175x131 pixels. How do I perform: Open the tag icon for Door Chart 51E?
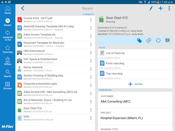tap(139, 41)
